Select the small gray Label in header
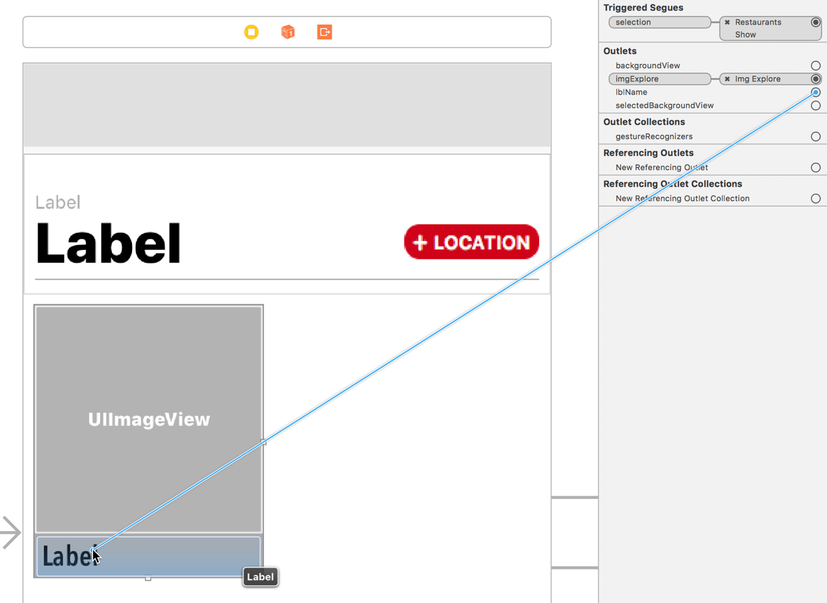Viewport: 827px width, 603px height. click(58, 203)
